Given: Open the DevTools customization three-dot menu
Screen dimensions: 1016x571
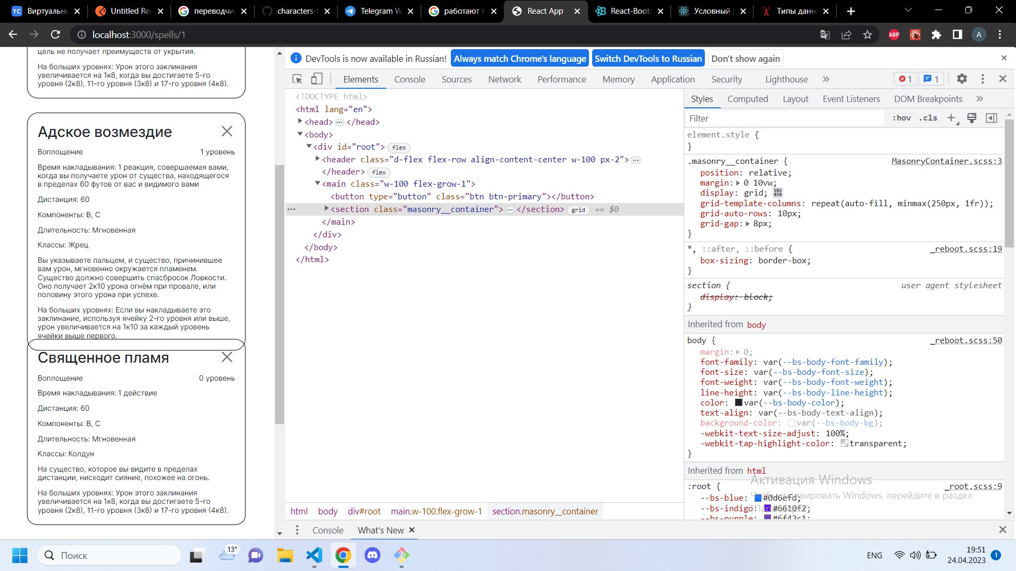Looking at the screenshot, I should tap(983, 78).
